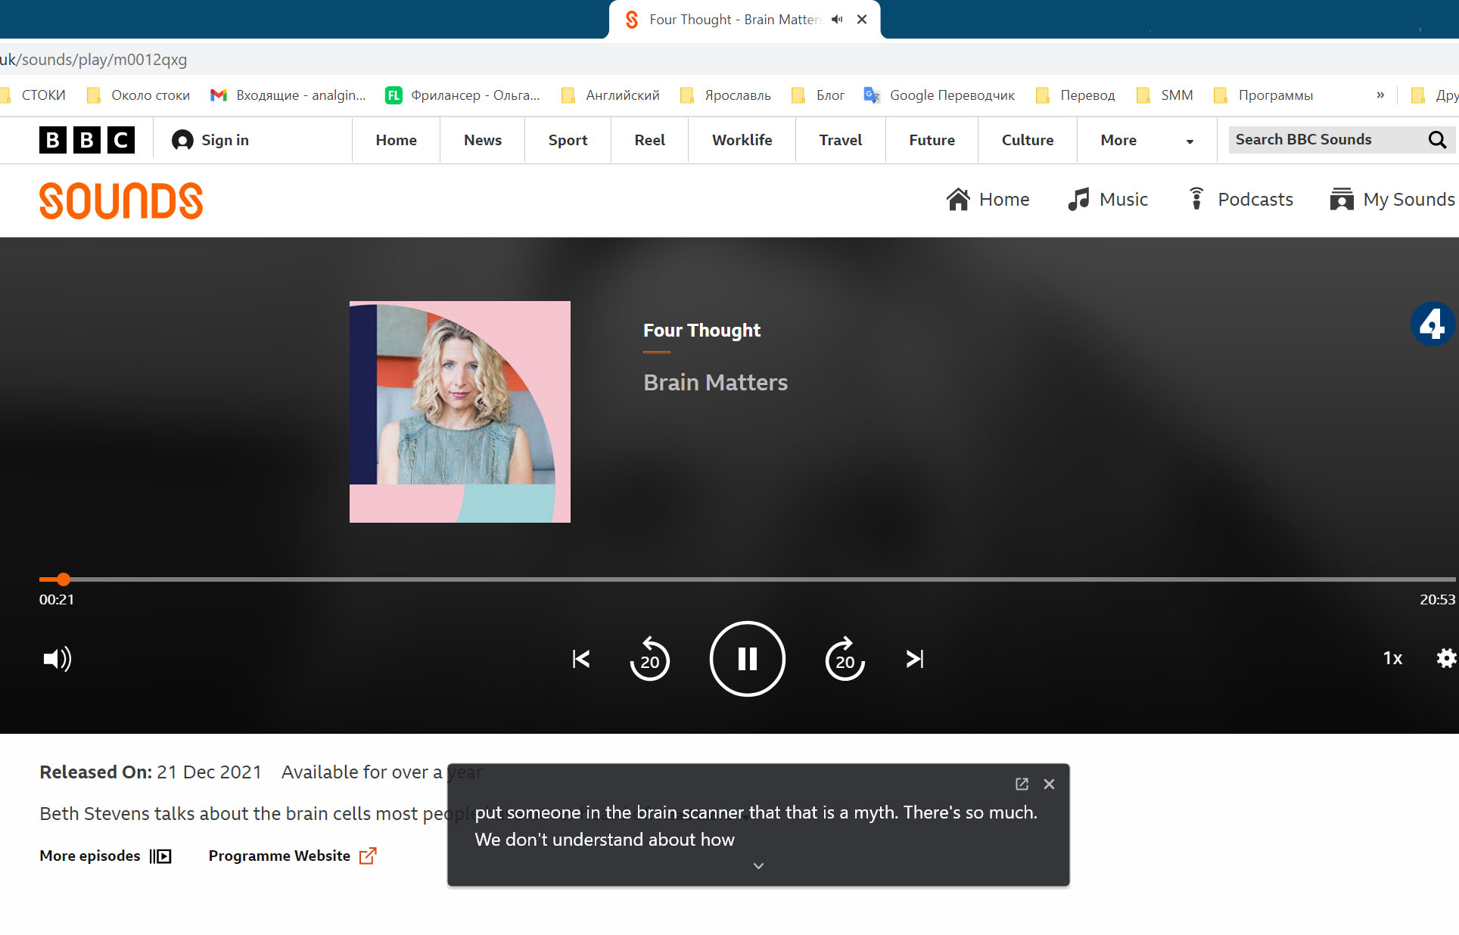Drag the playback progress slider
Viewport: 1459px width, 935px height.
pyautogui.click(x=63, y=578)
